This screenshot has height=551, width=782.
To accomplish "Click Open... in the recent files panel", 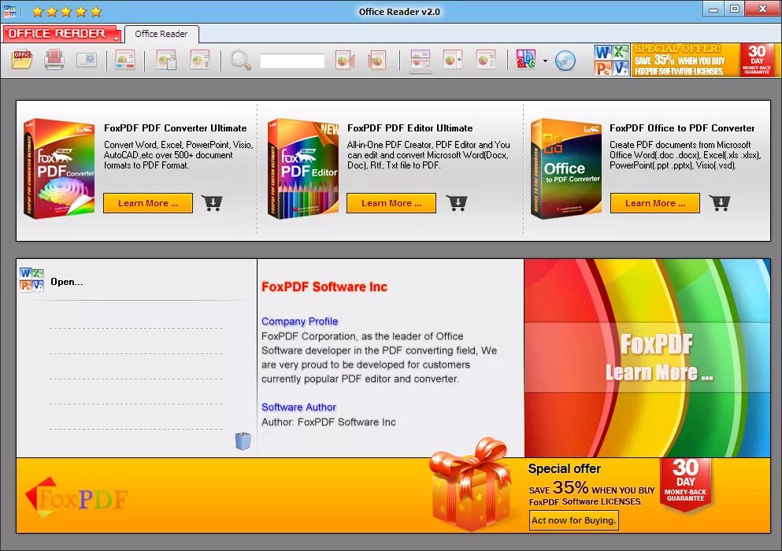I will tap(67, 282).
